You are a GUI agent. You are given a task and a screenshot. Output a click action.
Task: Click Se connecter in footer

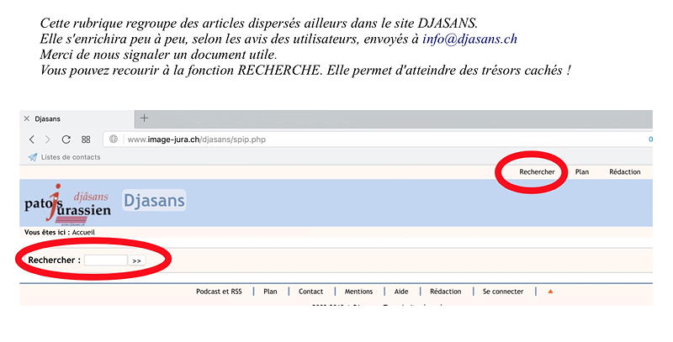tap(503, 292)
